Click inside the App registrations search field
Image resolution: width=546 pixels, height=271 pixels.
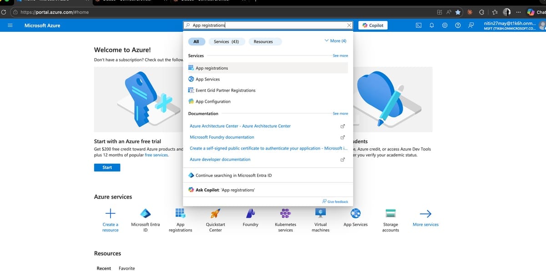click(268, 25)
